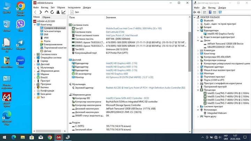Open the Zoom desktop icon
The width and height of the screenshot is (251, 141).
point(21,62)
